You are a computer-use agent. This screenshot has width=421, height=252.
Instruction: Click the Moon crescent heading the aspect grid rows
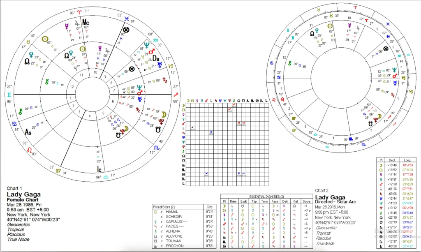pyautogui.click(x=183, y=106)
